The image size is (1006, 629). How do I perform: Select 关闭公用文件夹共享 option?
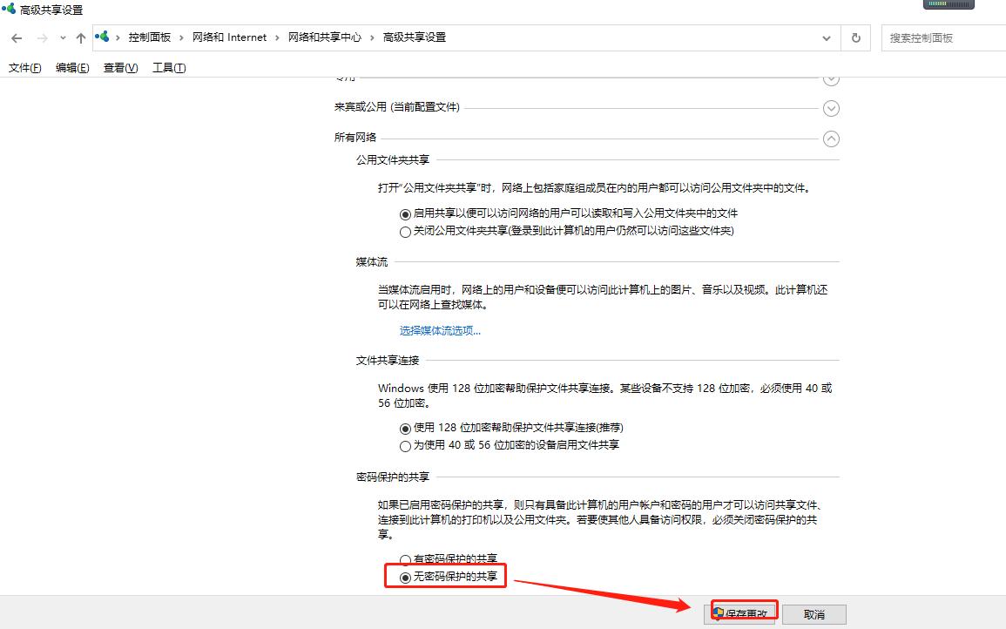405,231
